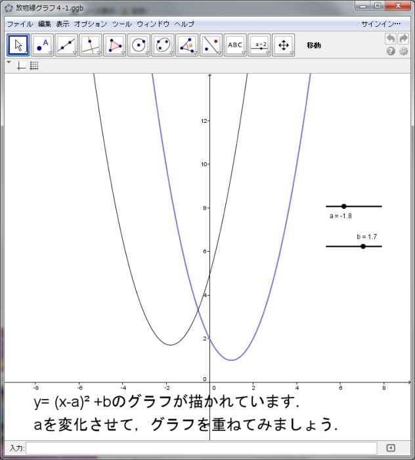Click the slider a handle
Image resolution: width=415 pixels, height=460 pixels.
coord(344,206)
